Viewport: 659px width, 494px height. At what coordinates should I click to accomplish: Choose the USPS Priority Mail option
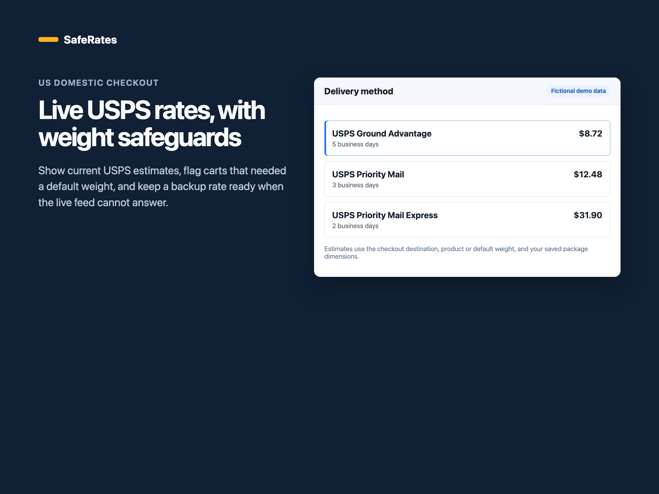(x=467, y=179)
